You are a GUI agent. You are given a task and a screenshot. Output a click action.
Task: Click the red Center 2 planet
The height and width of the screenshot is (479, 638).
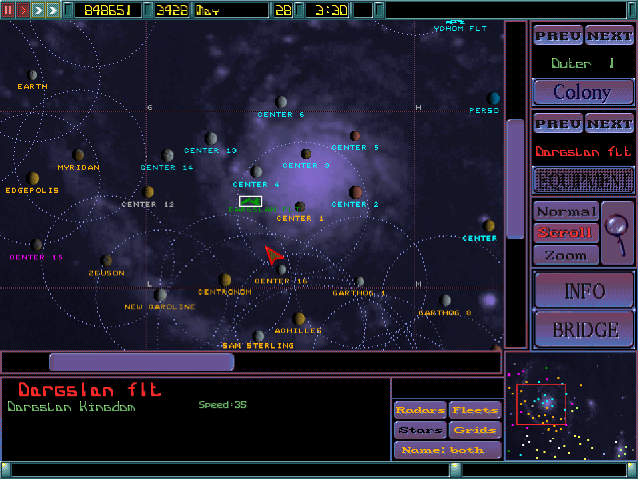click(355, 192)
